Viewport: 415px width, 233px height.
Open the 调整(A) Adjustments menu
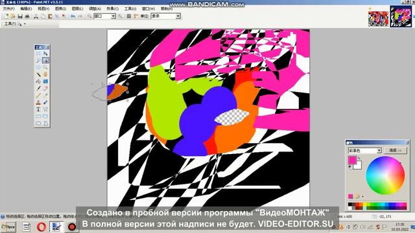coord(95,8)
